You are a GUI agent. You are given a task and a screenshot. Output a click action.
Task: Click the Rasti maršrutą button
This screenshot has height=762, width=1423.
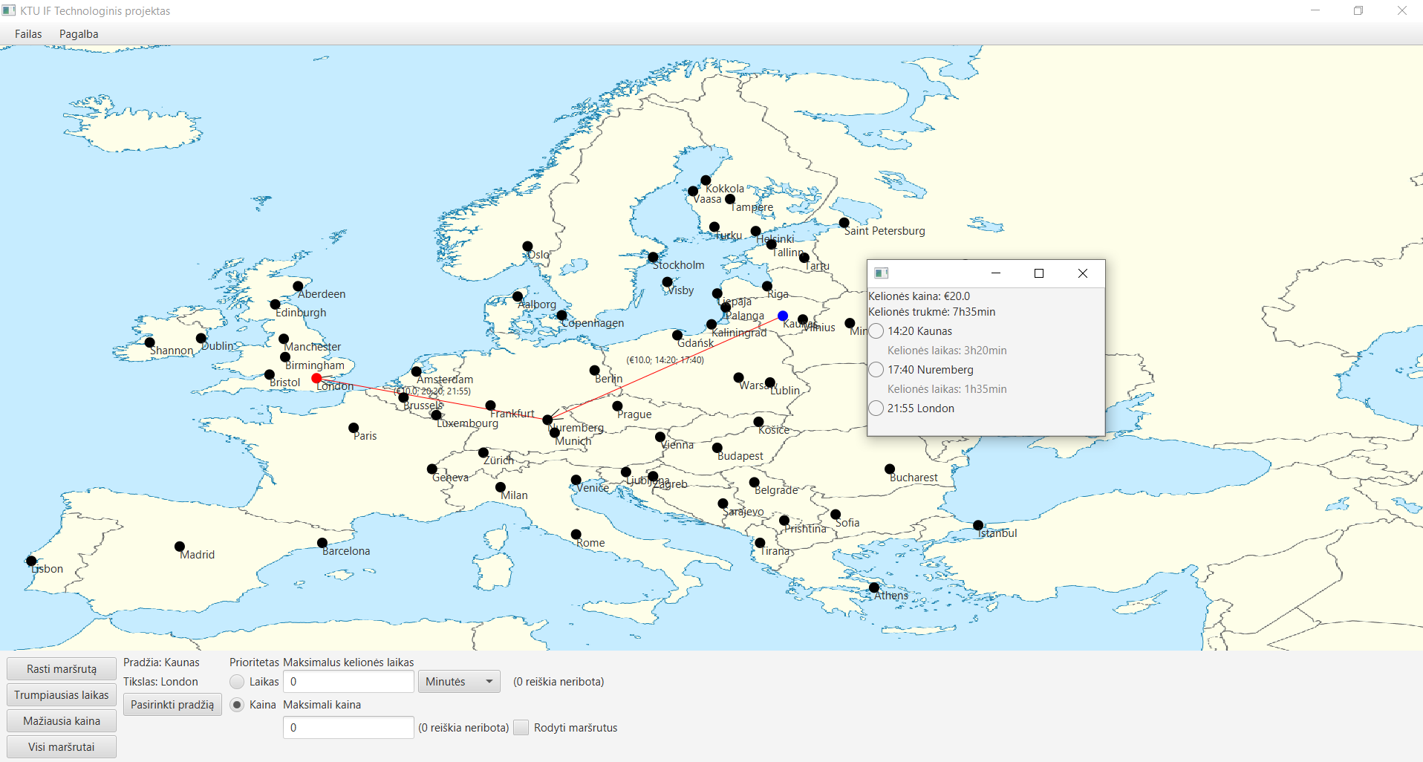(62, 669)
